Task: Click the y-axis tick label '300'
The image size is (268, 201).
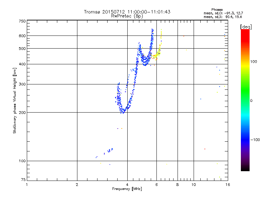Action: (x=22, y=84)
